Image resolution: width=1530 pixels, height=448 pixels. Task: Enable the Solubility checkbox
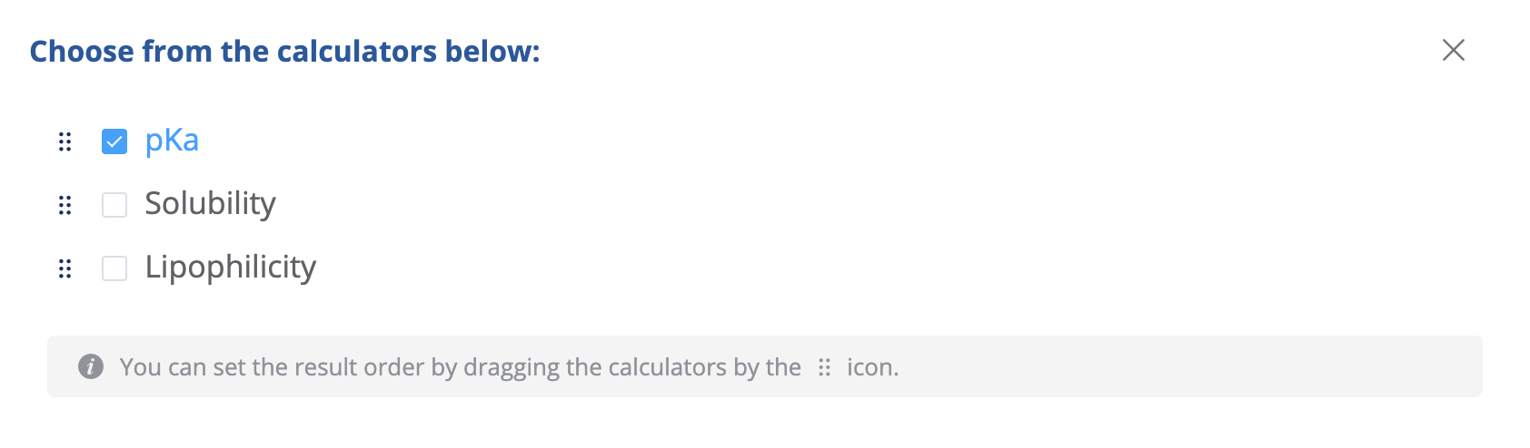point(114,205)
